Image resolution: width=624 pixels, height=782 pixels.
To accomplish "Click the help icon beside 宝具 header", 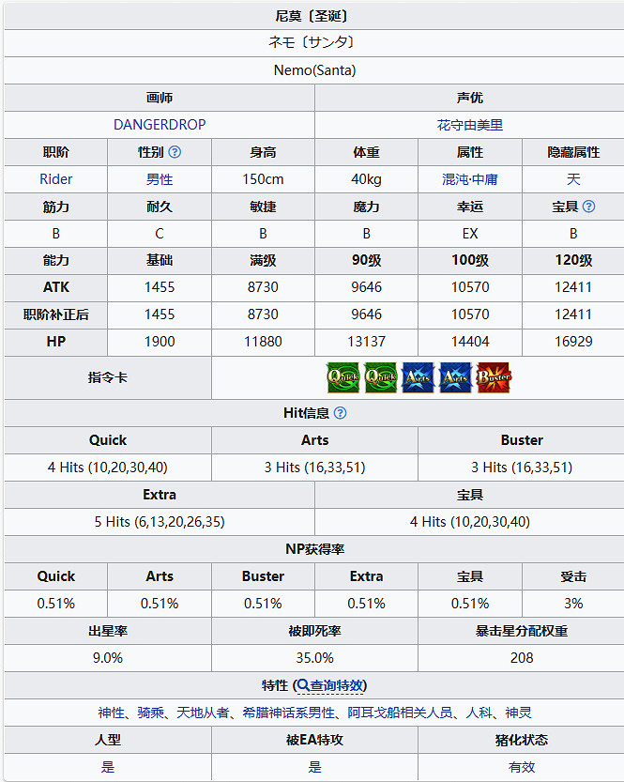I will click(588, 207).
